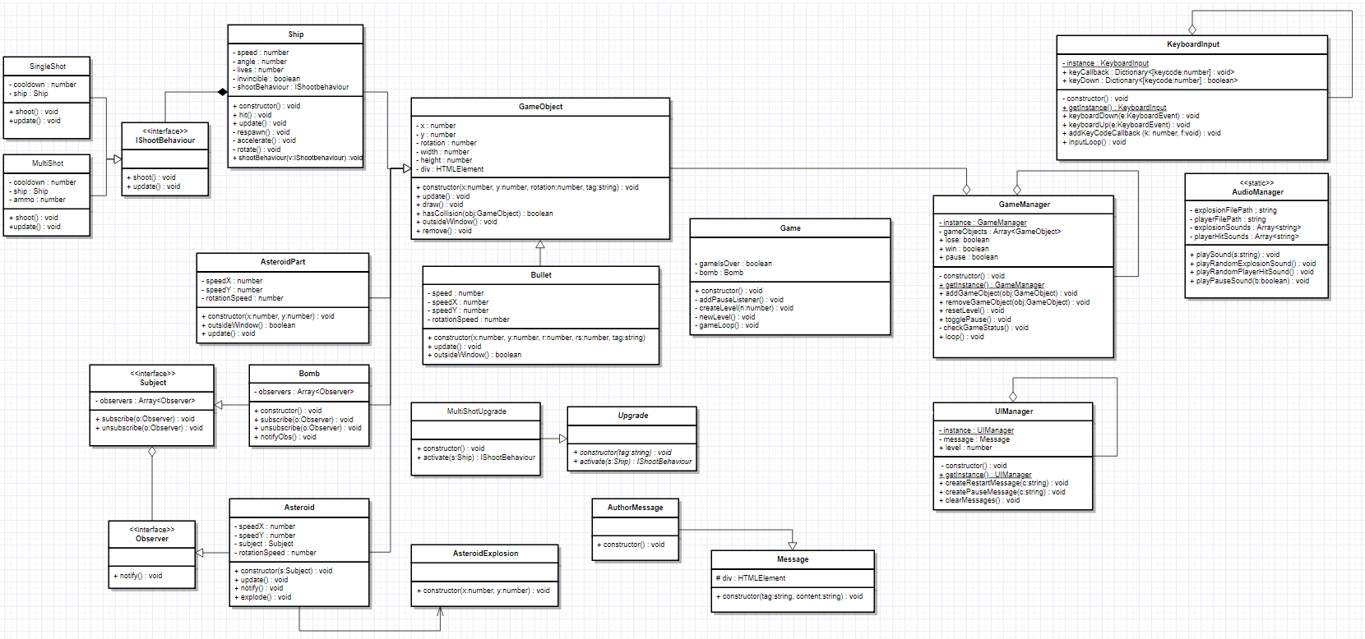Screen dimensions: 1365x639
Task: Click the Subject interface name
Action: coord(153,383)
